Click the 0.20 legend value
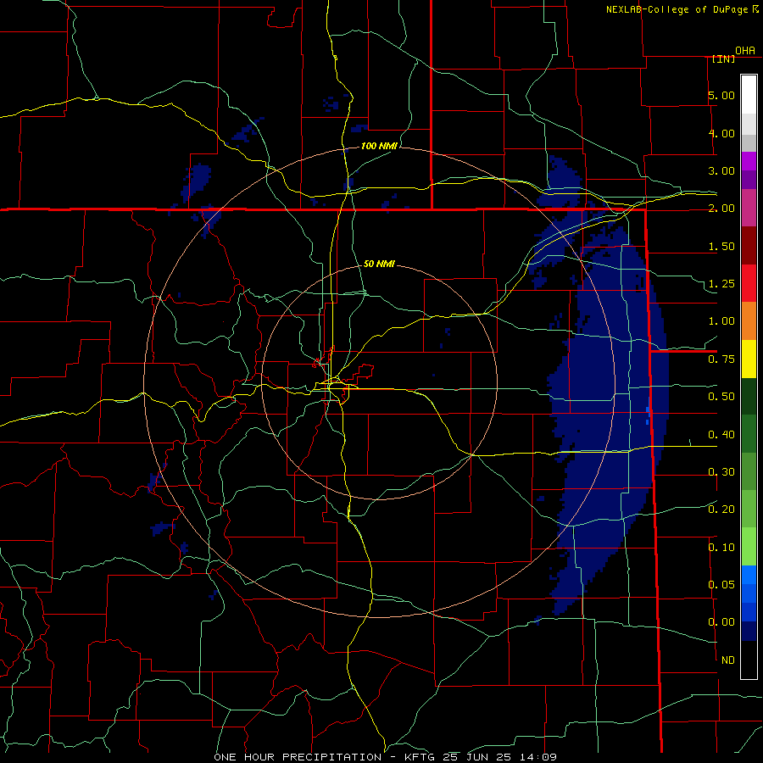 tap(721, 510)
